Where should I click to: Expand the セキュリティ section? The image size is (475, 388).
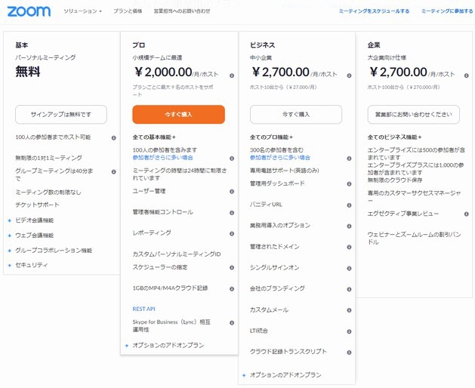pos(31,265)
